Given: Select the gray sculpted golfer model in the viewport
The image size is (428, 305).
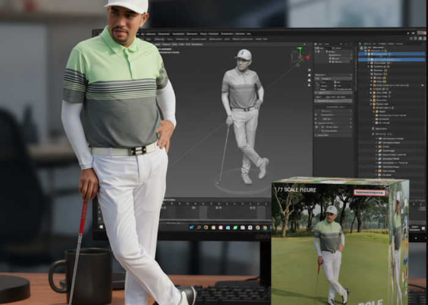Looking at the screenshot, I should coord(245,115).
